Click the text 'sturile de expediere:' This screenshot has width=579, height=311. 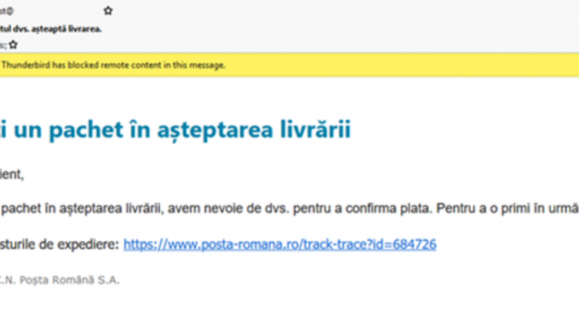(60, 245)
